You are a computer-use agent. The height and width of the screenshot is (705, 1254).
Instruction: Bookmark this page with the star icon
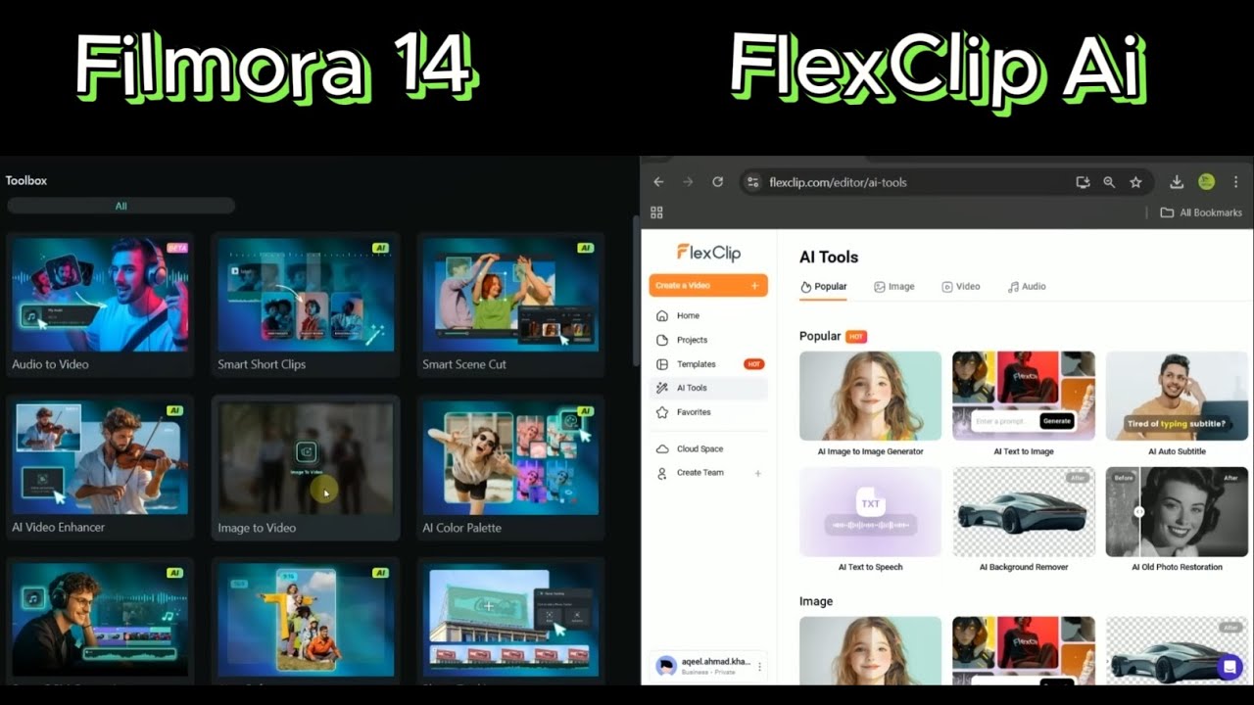coord(1135,182)
